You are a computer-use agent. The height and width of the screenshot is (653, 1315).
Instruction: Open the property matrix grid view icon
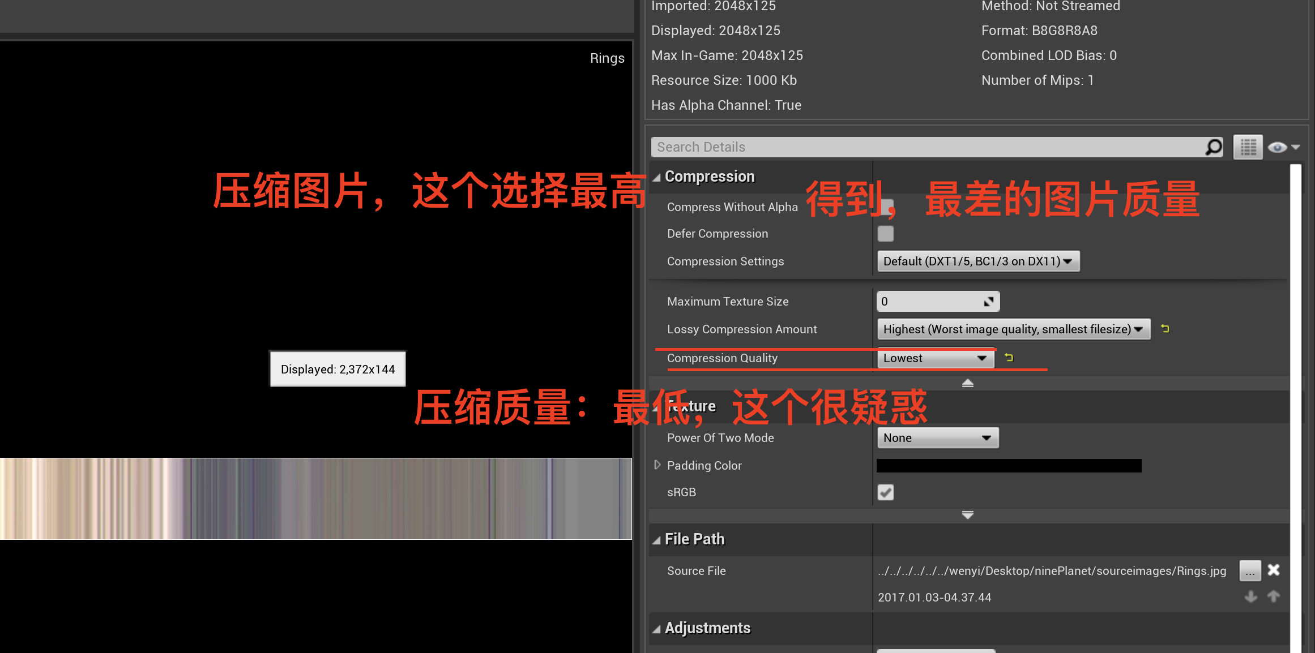pos(1248,147)
